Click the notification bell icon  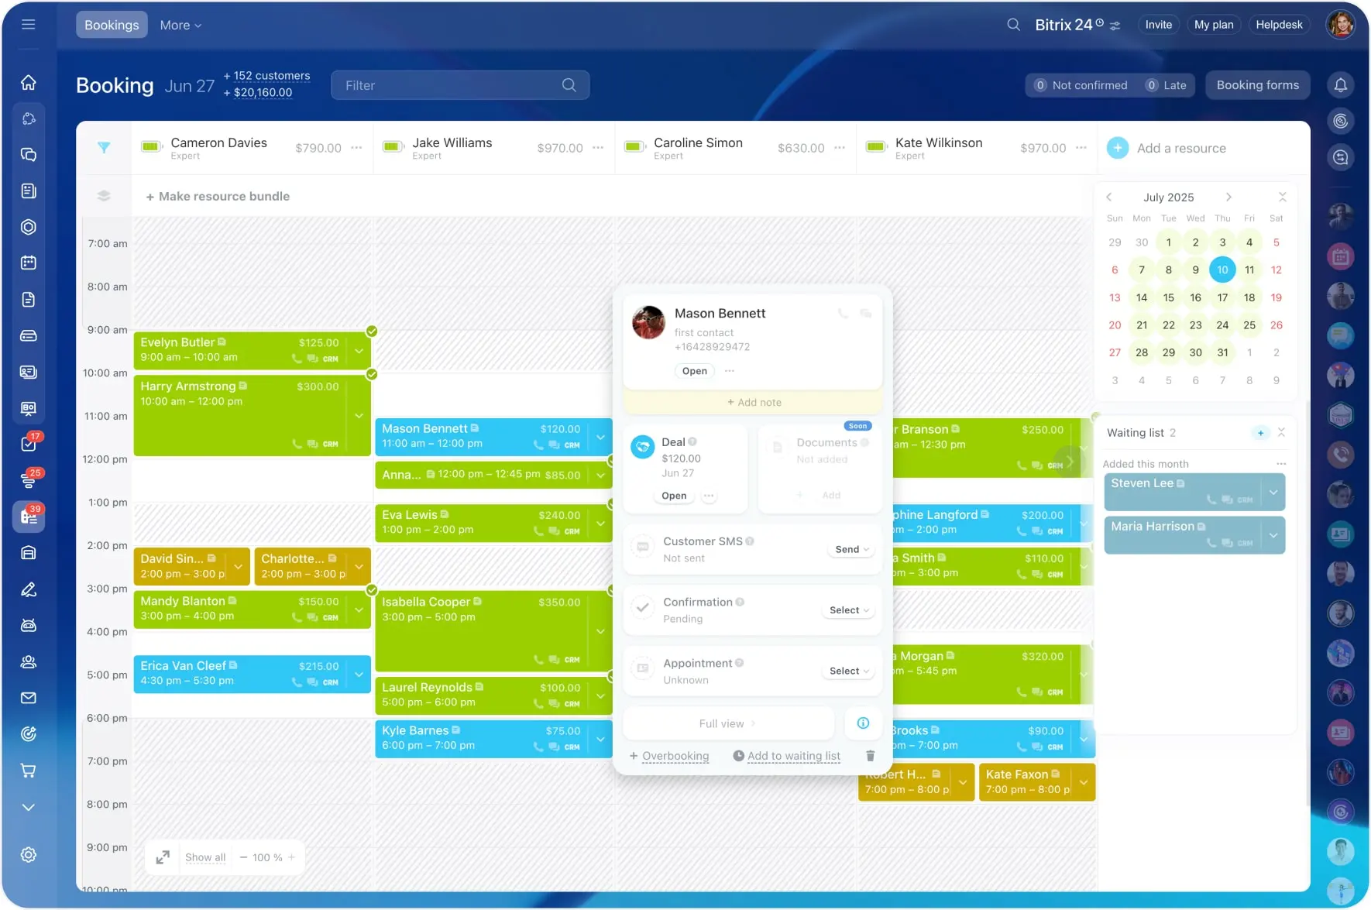coord(1341,85)
